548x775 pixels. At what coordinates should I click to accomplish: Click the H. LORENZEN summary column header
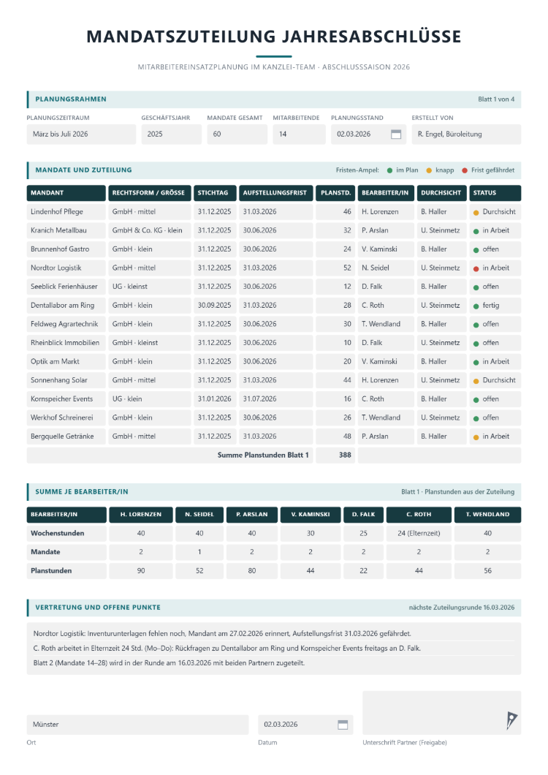click(x=141, y=515)
